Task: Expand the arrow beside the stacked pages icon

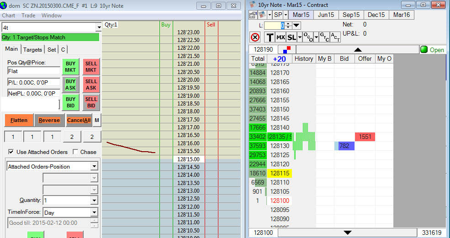Action: [x=270, y=15]
